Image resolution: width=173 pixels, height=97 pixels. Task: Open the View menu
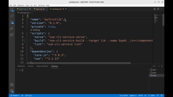click(x=27, y=5)
